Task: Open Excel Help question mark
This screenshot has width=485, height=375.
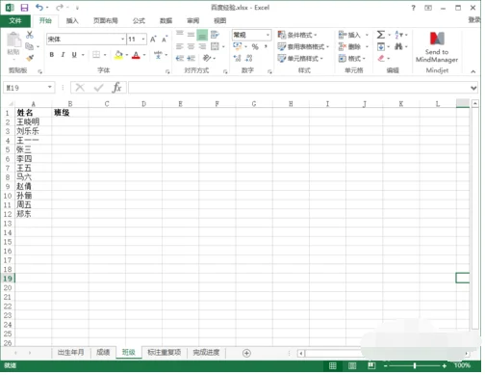Action: pos(413,8)
